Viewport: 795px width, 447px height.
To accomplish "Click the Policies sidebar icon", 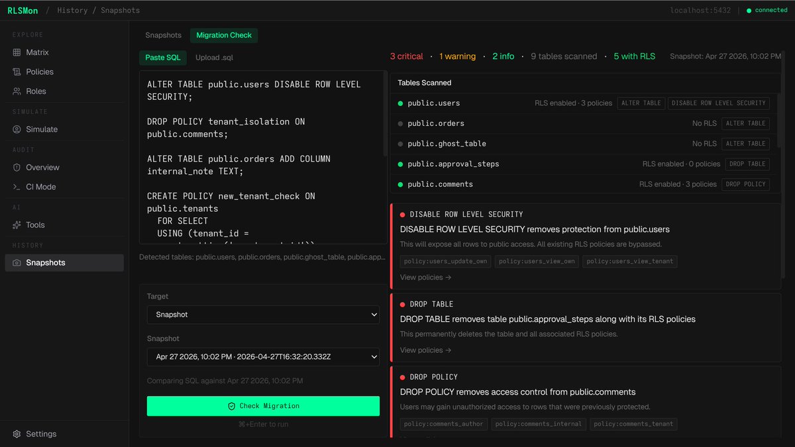I will point(17,72).
